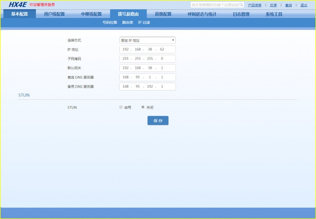Click octet 95 of 备用 DNS 服务器
This screenshot has width=316, height=219.
138,86
